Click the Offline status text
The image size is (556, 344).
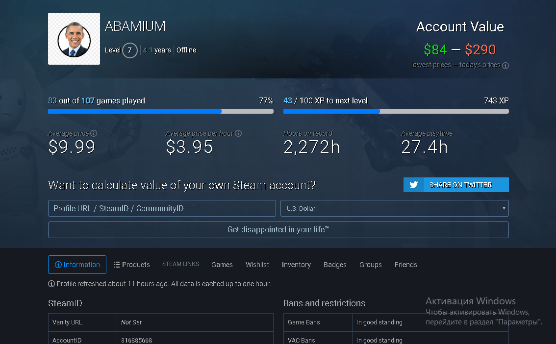[186, 50]
